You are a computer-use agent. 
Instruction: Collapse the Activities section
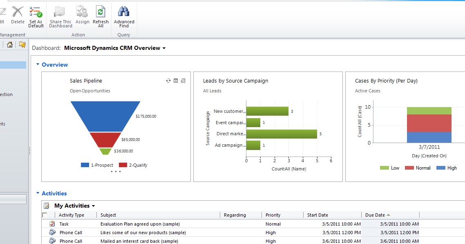coord(38,193)
